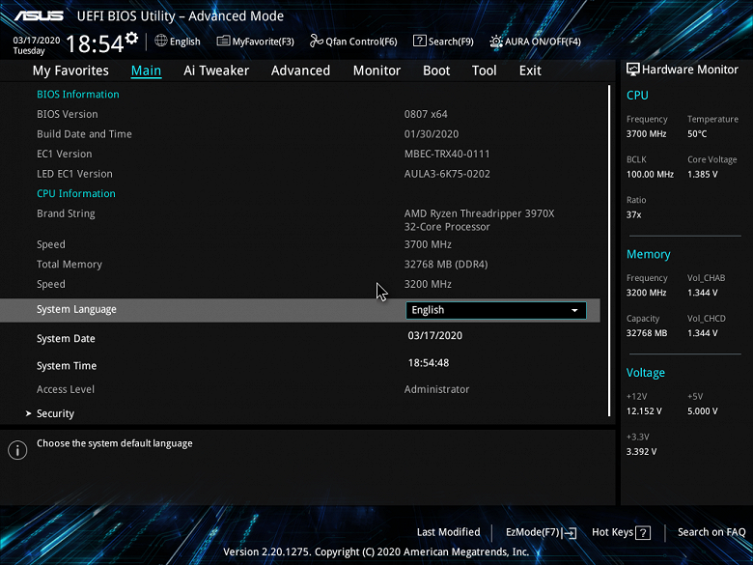Go to the Advanced tab
This screenshot has width=753, height=565.
(x=300, y=71)
